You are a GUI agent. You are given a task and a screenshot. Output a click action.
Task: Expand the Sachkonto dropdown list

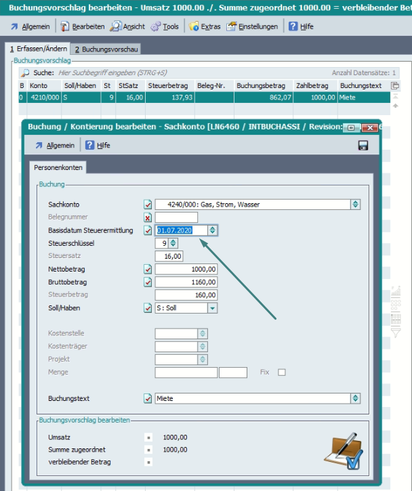[x=355, y=205]
